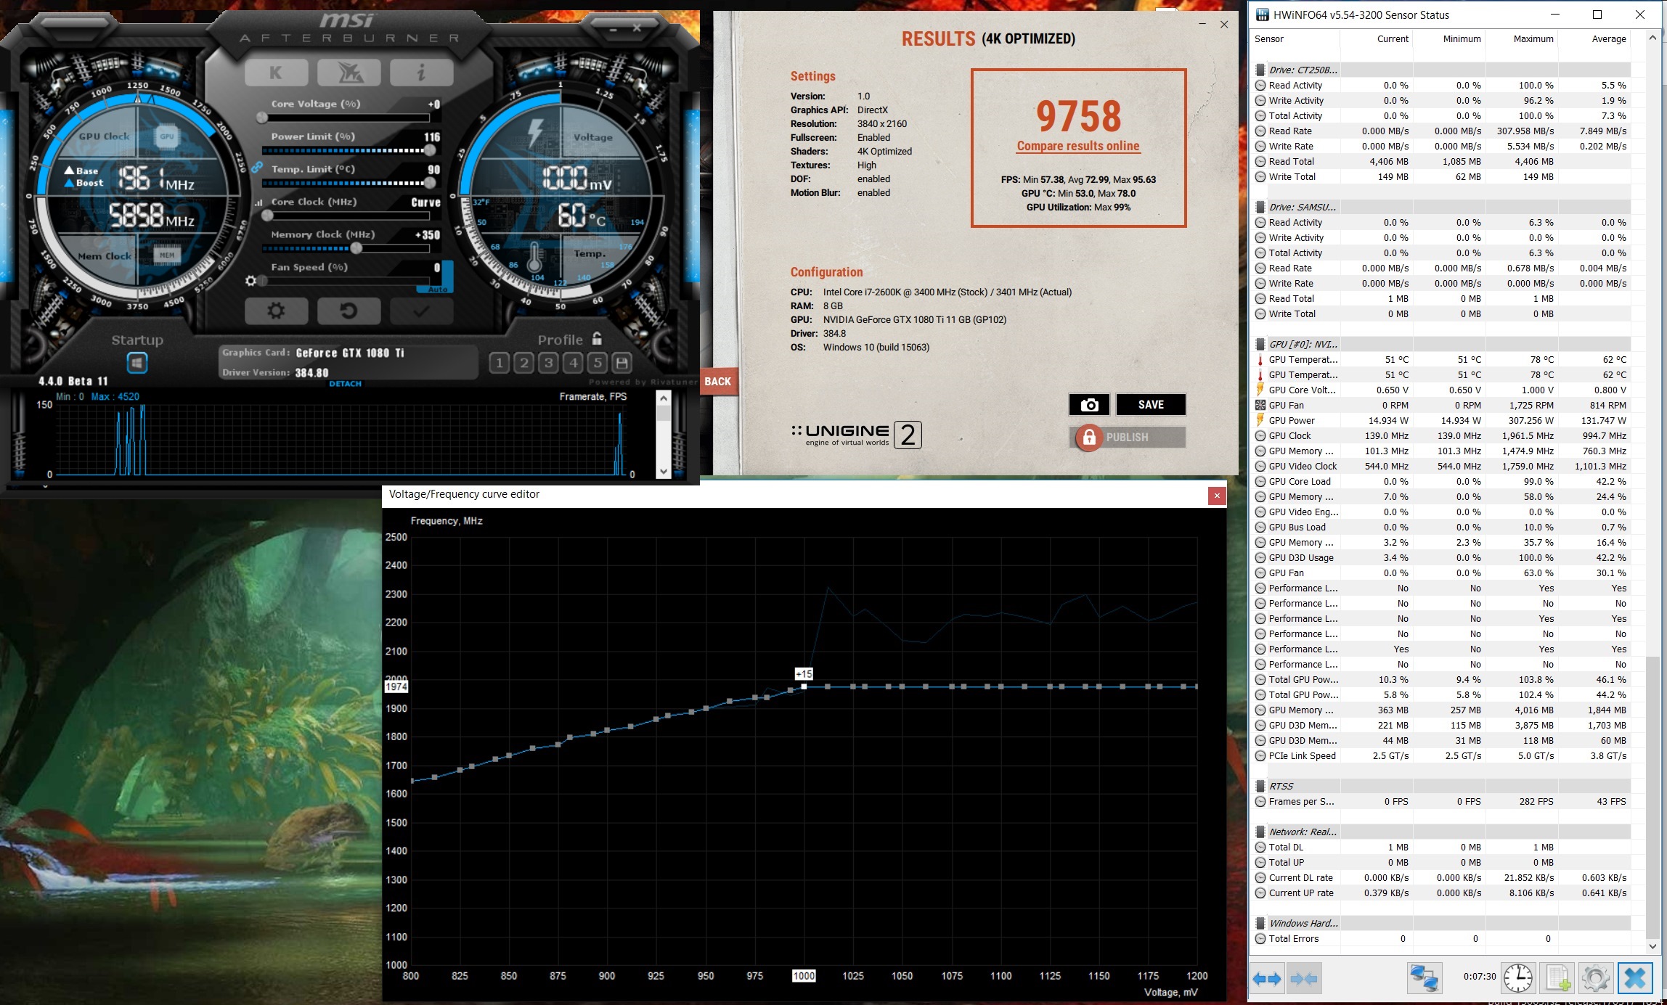1667x1005 pixels.
Task: Click the Memory Clock slider handle
Action: point(356,248)
